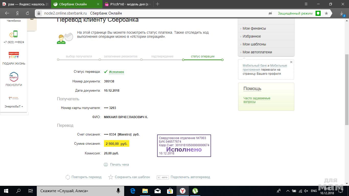
Task: Click the printer icon next to Печать чека
Action: coord(106,165)
